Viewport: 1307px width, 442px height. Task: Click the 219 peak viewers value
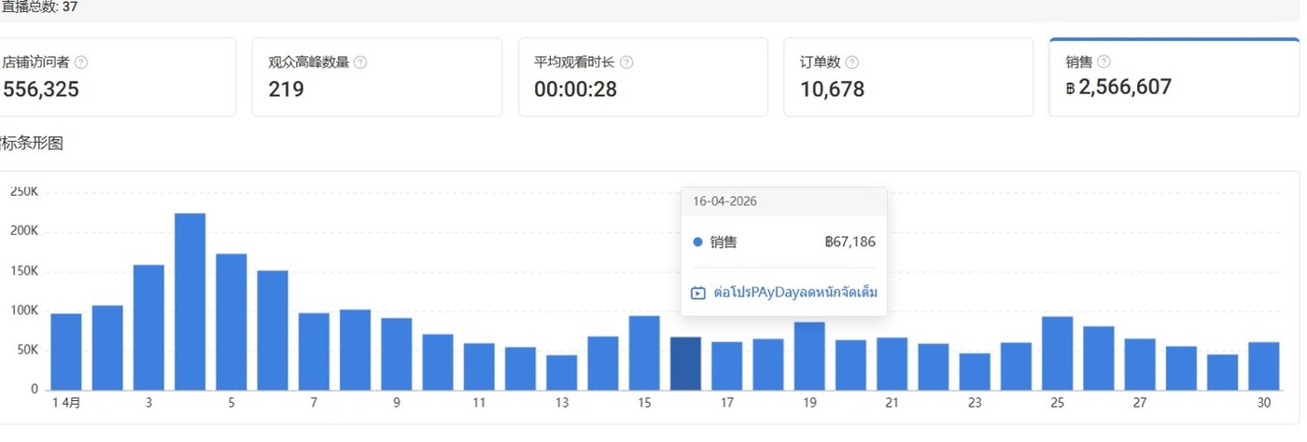pos(286,90)
